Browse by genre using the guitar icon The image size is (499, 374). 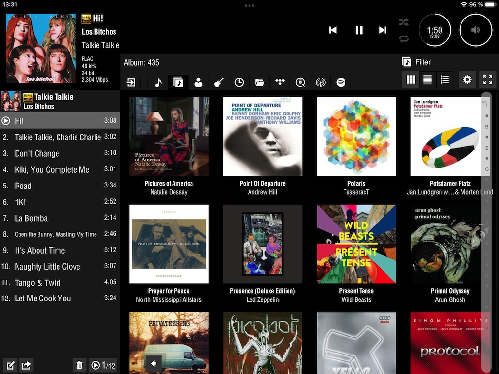(219, 83)
